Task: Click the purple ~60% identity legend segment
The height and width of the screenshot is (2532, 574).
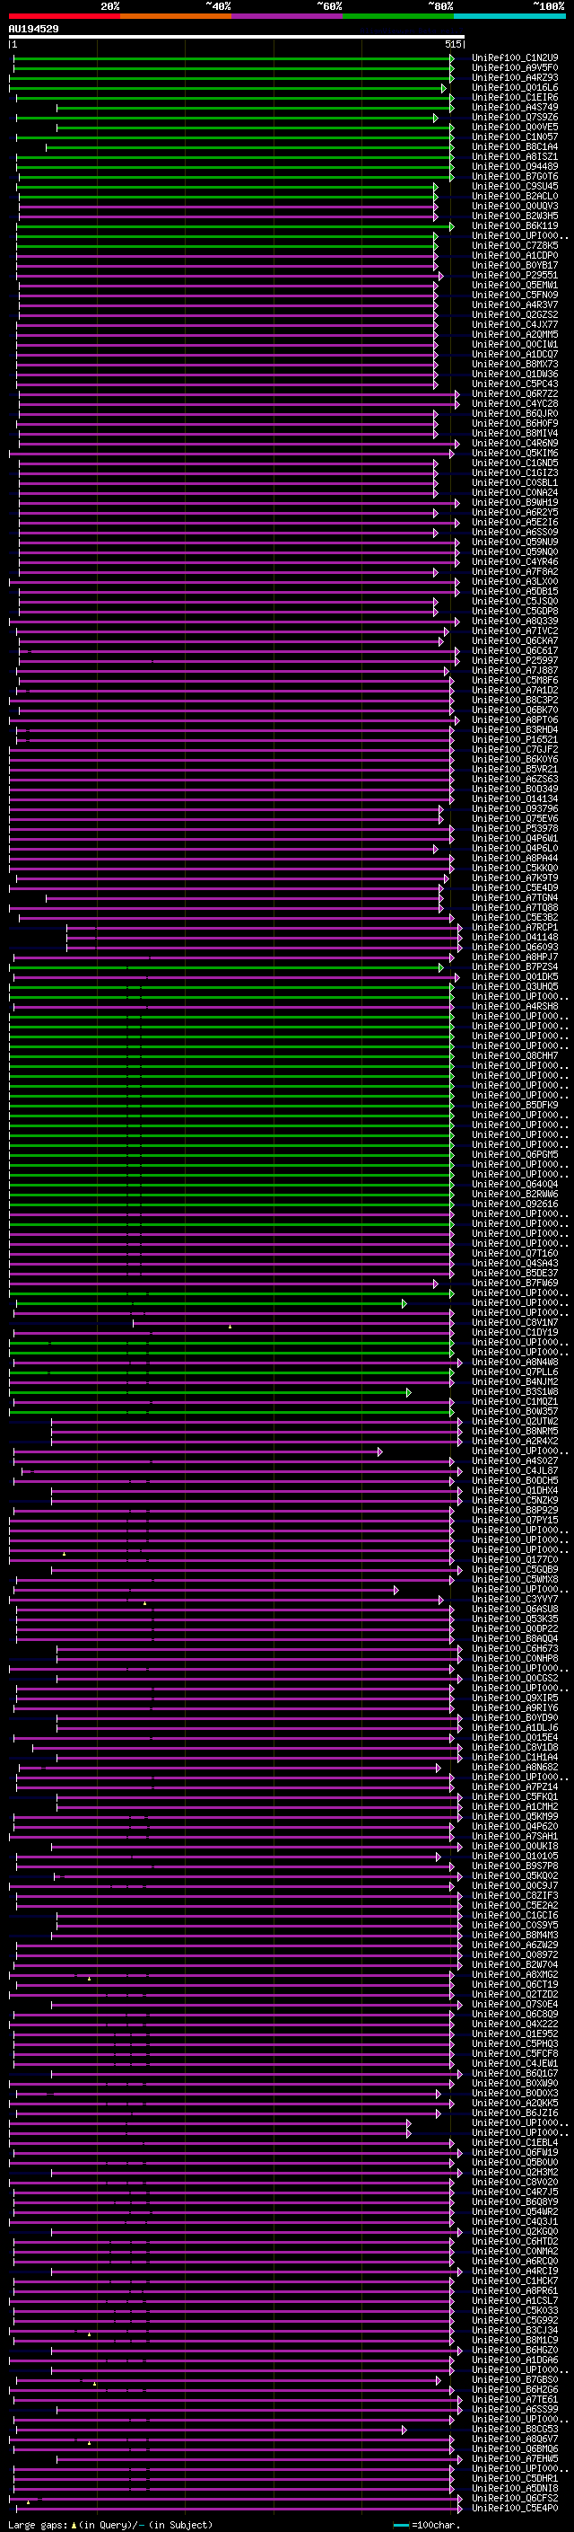Action: pyautogui.click(x=288, y=16)
